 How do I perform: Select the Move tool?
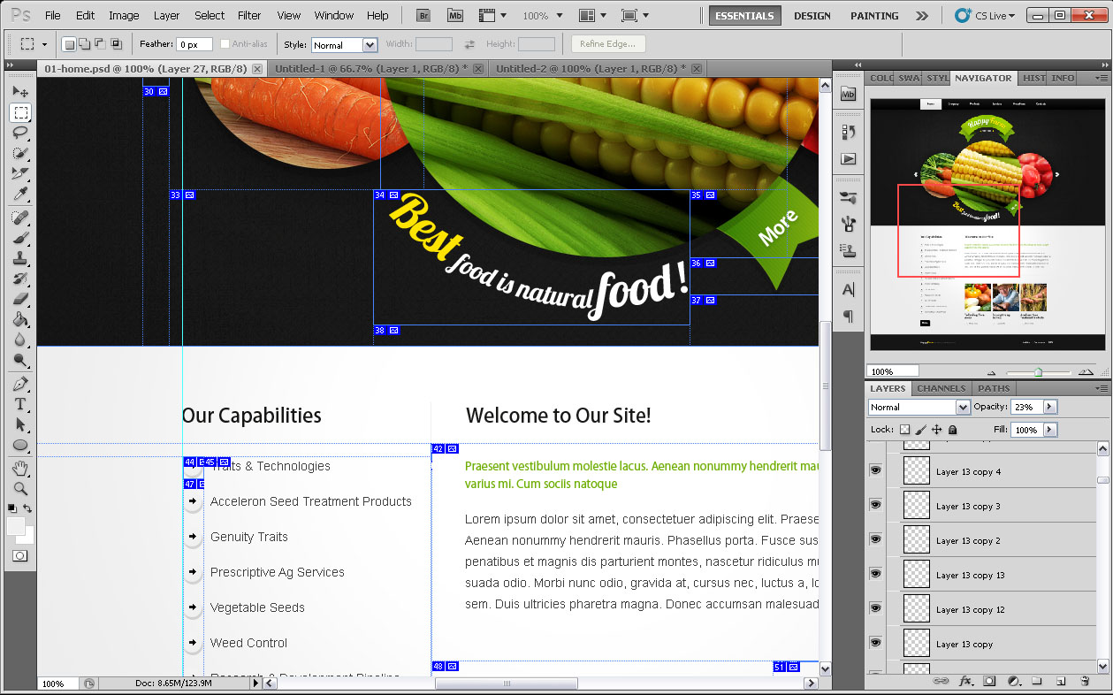20,92
